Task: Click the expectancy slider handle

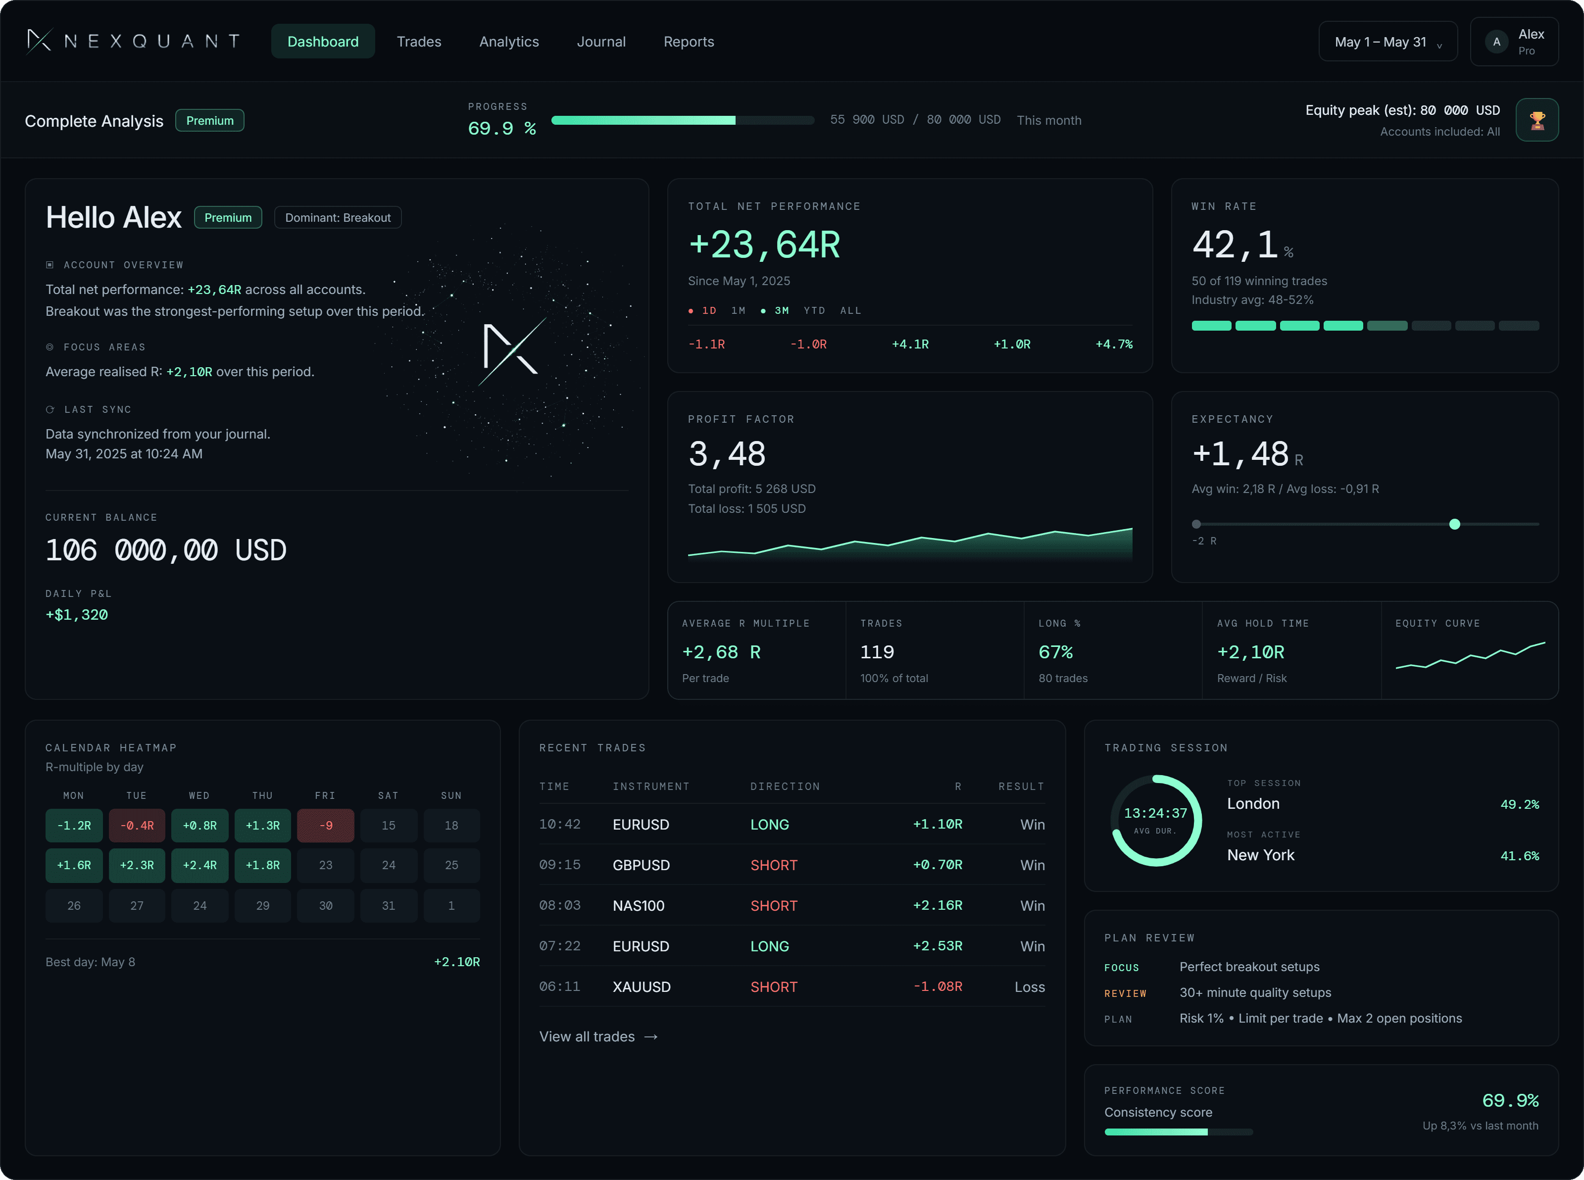Action: pyautogui.click(x=1455, y=524)
